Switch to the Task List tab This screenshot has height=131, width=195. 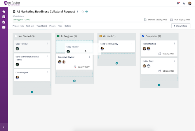[x=30, y=26]
